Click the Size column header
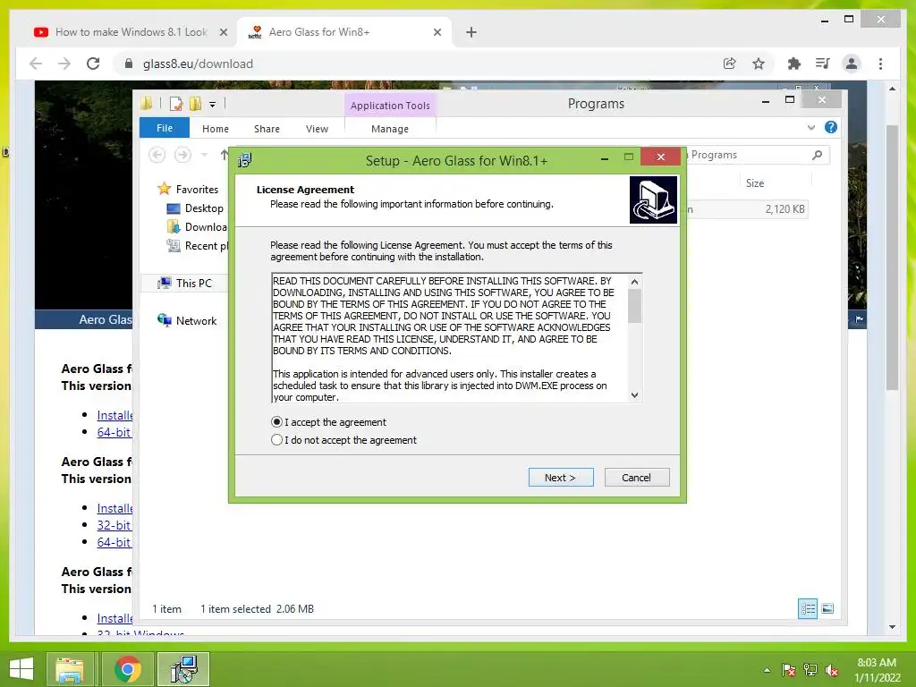Viewport: 916px width, 687px height. [755, 182]
